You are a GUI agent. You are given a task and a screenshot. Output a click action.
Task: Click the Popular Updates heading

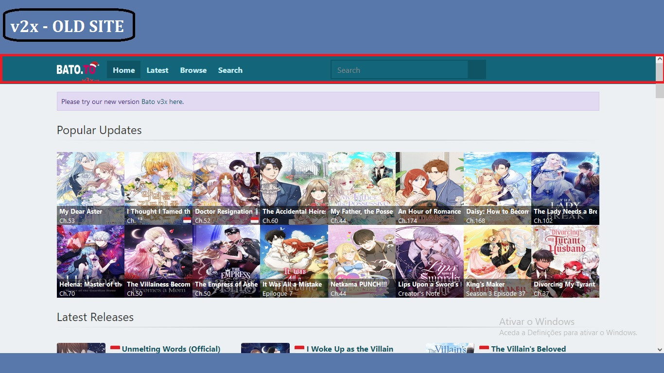pyautogui.click(x=99, y=130)
